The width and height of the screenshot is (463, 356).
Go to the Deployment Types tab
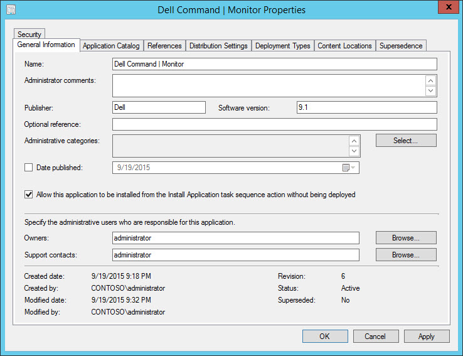pos(282,46)
